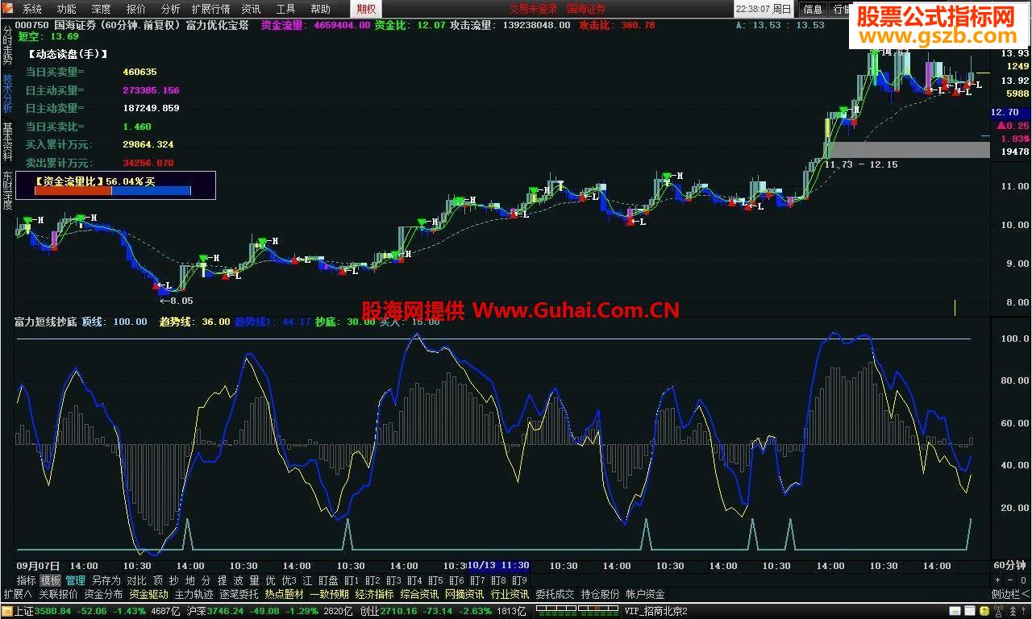Click the 资金流量比 56.04% progress bar
The width and height of the screenshot is (1032, 619).
[112, 191]
